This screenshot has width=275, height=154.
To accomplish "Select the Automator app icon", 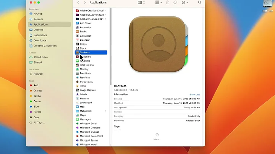I will click(x=77, y=27).
